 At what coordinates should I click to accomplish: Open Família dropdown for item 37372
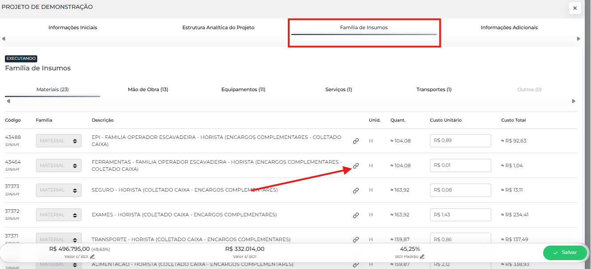coord(59,215)
